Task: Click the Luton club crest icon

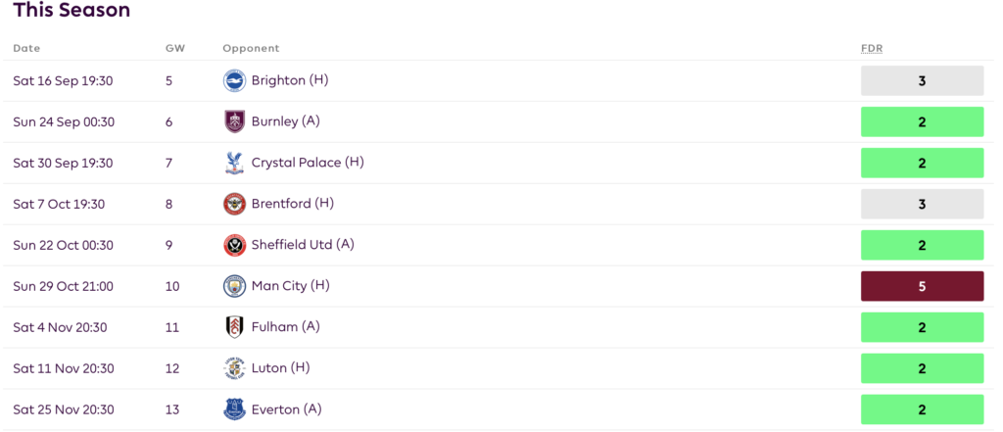Action: coord(234,368)
